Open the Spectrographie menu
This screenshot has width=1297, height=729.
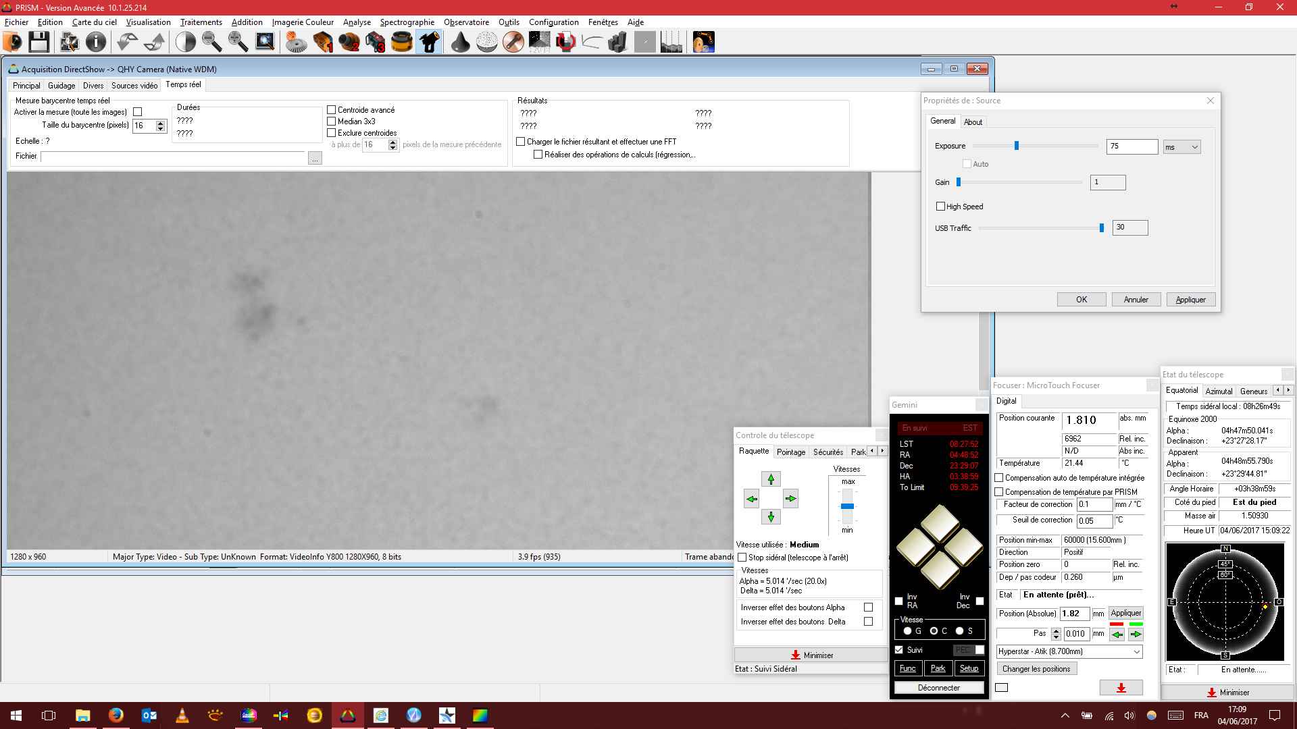pos(407,22)
